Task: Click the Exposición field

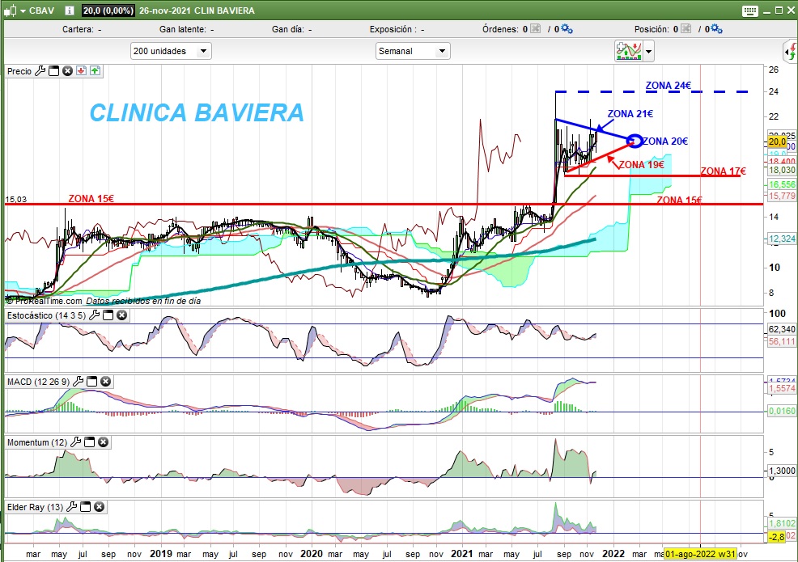Action: coord(397,29)
